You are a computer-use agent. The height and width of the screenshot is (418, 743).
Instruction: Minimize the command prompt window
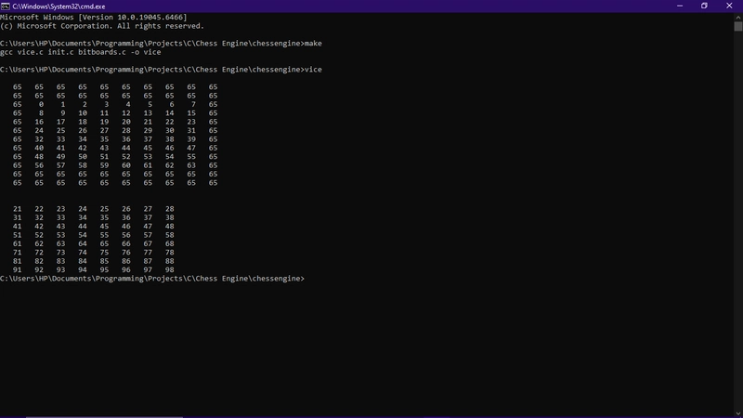679,6
